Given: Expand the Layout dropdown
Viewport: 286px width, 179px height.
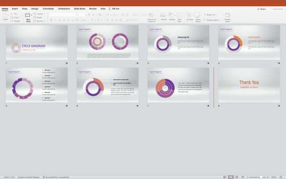Looking at the screenshot, I should click(40, 14).
